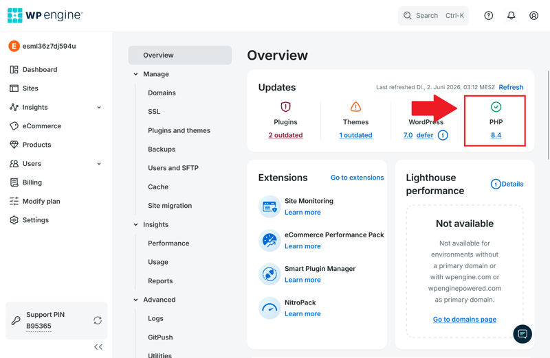The width and height of the screenshot is (550, 358).
Task: Open the SSL menu item
Action: pyautogui.click(x=154, y=112)
